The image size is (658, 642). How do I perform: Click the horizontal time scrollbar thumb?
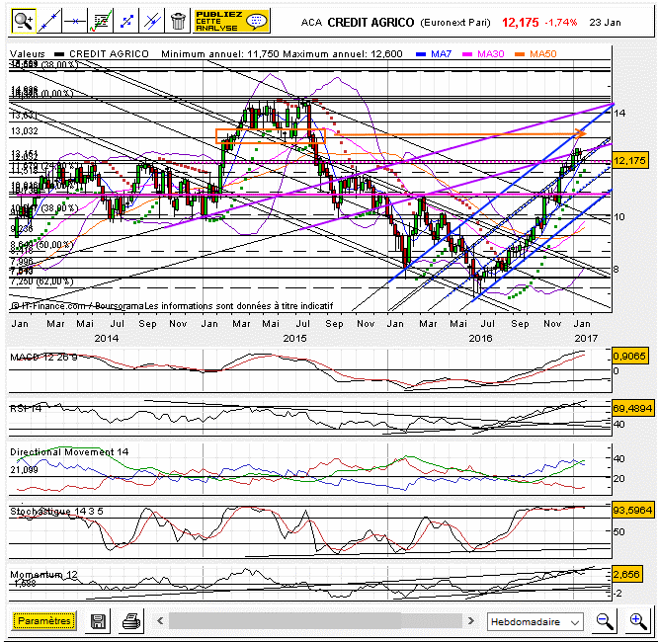285,620
